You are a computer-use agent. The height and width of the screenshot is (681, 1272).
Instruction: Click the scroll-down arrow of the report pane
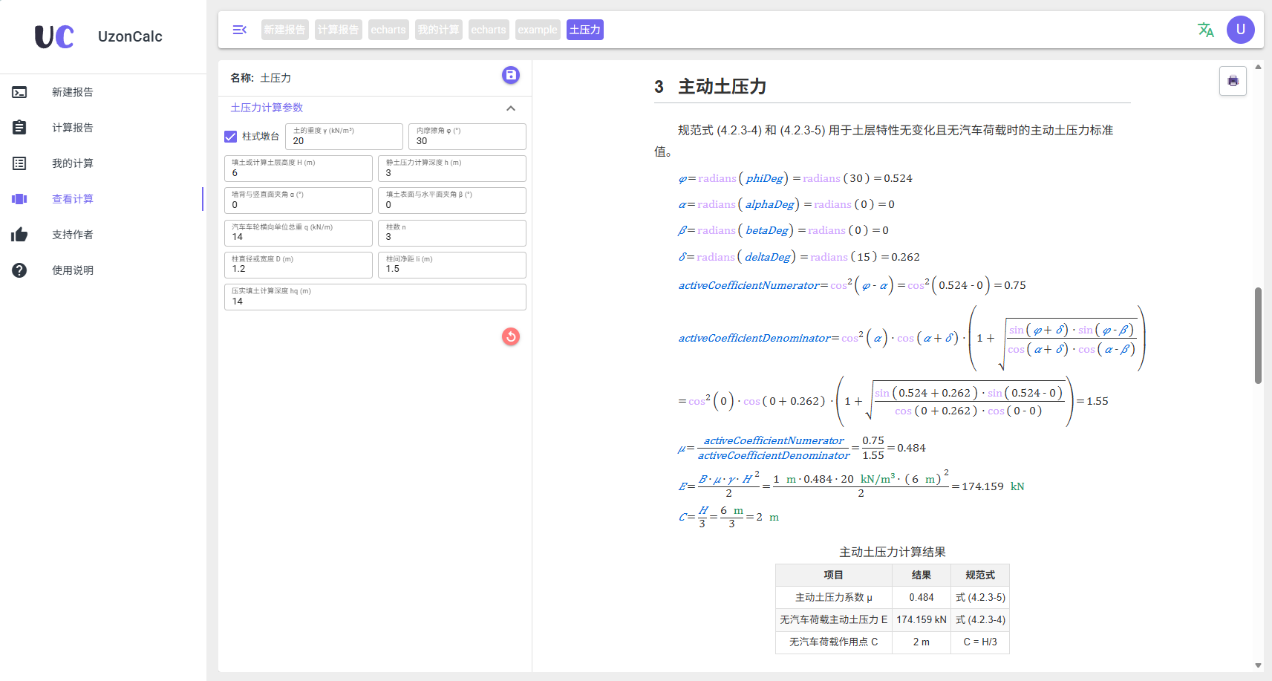1258,665
